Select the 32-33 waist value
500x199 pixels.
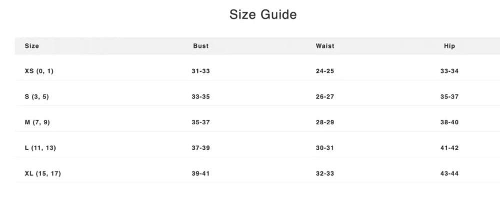tap(325, 174)
